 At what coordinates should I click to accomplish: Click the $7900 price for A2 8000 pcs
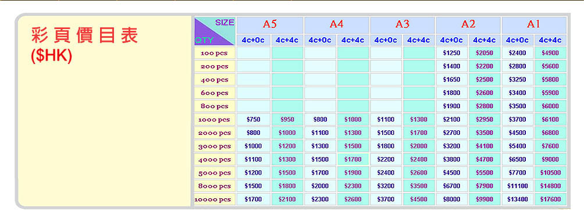click(x=485, y=186)
